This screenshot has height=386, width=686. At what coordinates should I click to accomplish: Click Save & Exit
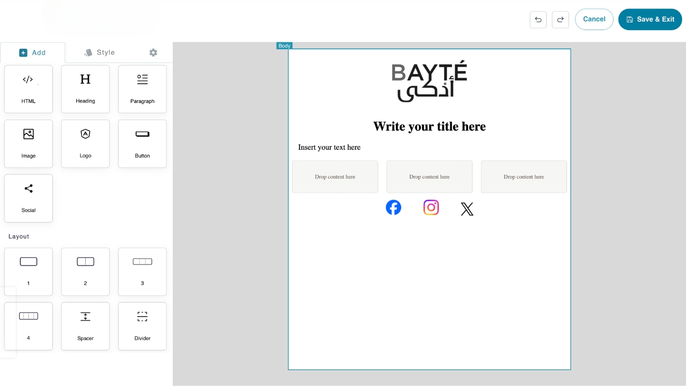point(650,20)
